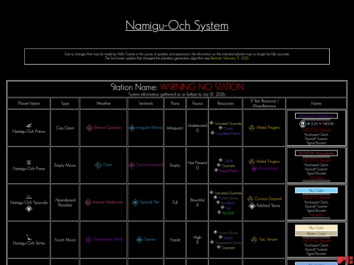
Task: Click the Namigu-Och Primus planet glyph icon
Action: [x=29, y=126]
